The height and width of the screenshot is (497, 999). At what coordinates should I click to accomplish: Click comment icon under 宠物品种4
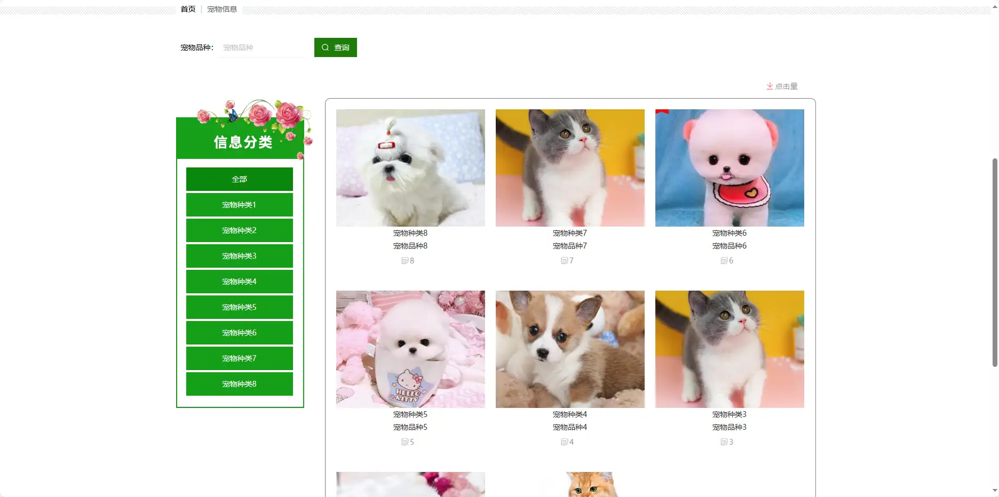point(564,442)
